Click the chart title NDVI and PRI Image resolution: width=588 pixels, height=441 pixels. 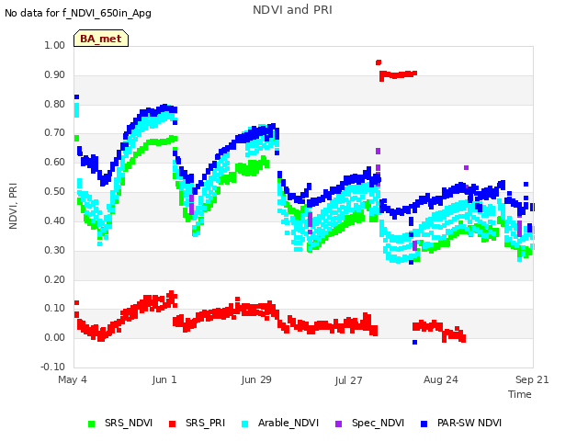pos(292,10)
